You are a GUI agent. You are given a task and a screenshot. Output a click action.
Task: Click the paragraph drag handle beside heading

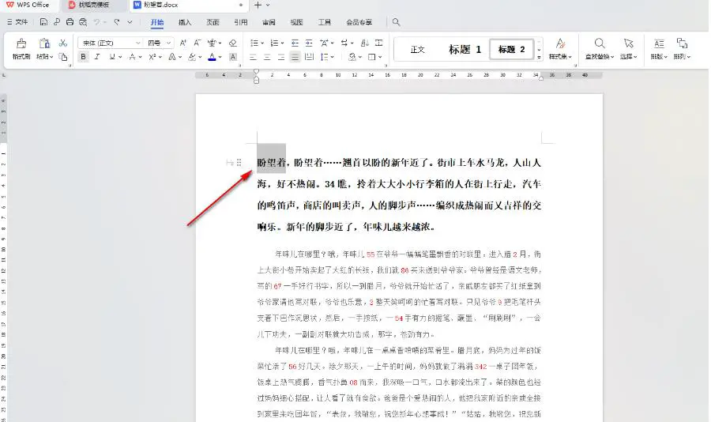[239, 163]
